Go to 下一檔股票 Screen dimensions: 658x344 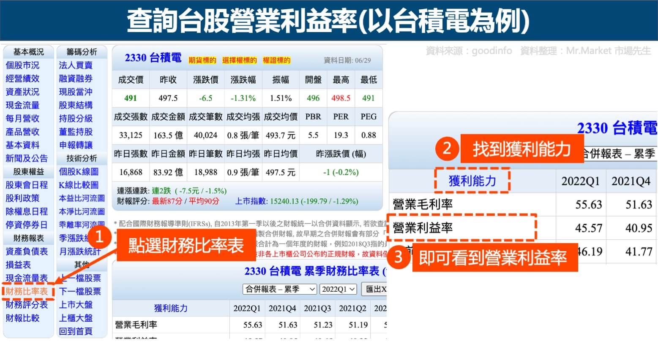click(80, 291)
